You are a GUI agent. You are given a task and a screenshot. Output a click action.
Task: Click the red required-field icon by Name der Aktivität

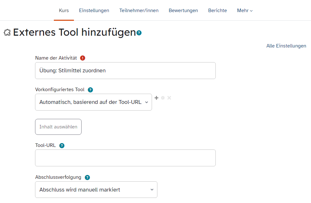click(83, 58)
